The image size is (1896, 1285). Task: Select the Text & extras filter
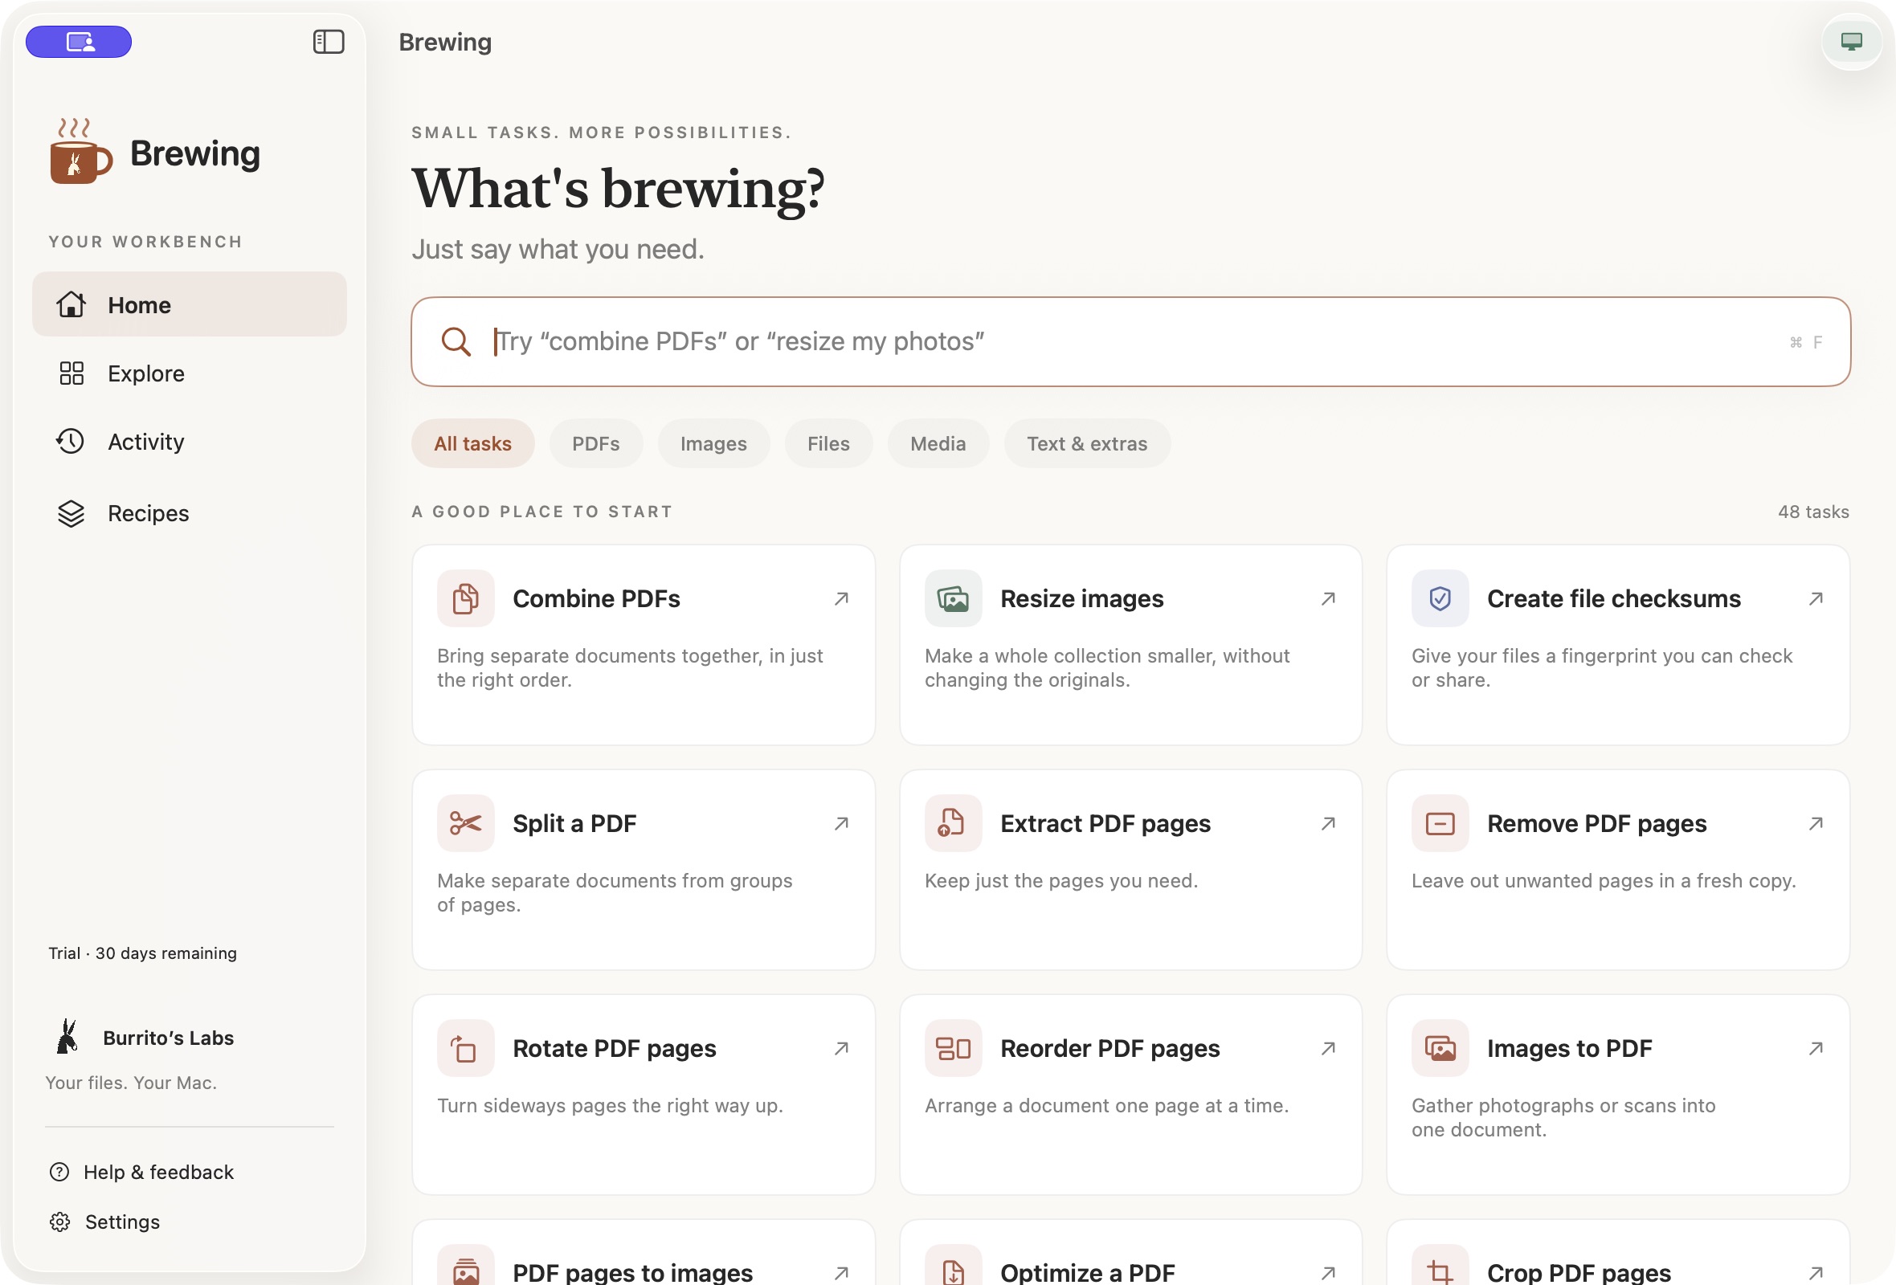(x=1087, y=443)
